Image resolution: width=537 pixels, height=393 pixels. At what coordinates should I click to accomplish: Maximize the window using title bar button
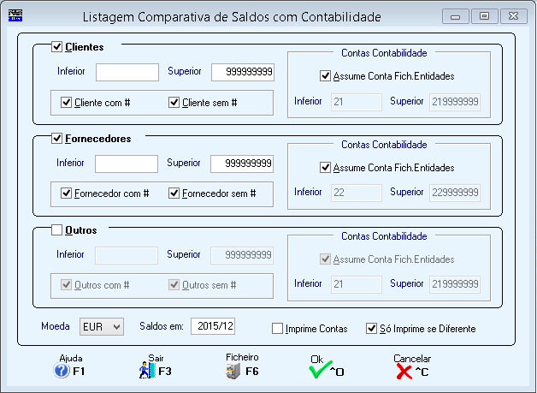coord(484,16)
